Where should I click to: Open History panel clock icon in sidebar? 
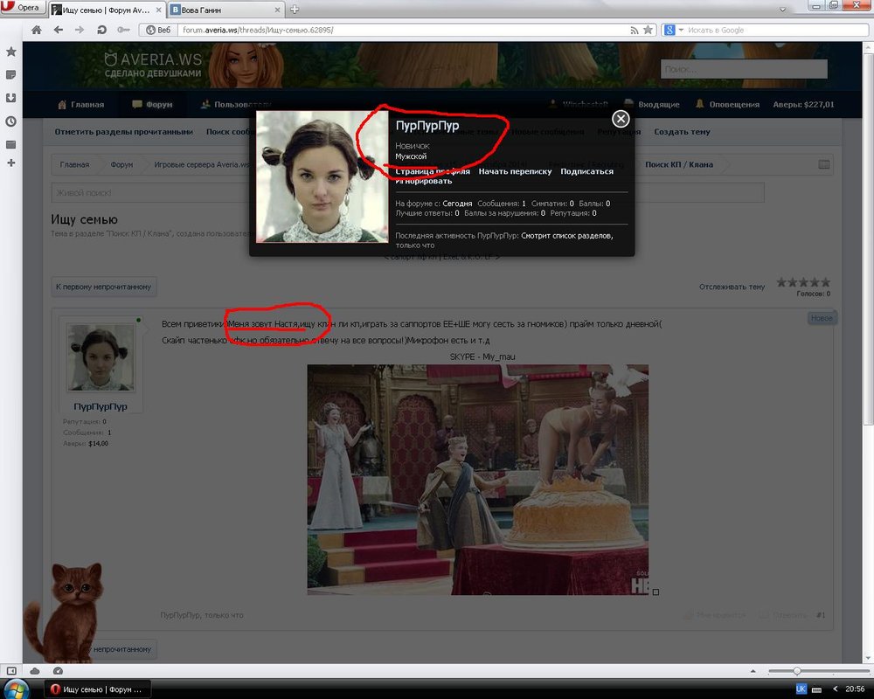[10, 121]
